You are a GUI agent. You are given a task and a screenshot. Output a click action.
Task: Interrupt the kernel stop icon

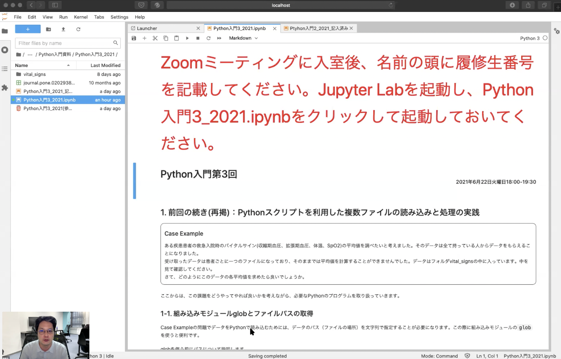(198, 38)
